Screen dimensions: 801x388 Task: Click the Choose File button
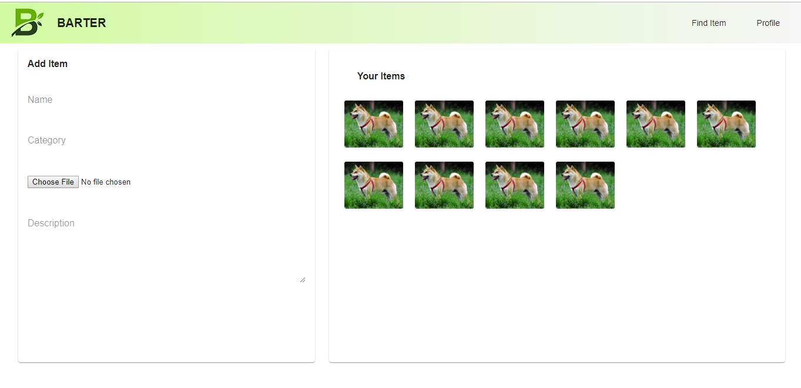(53, 182)
